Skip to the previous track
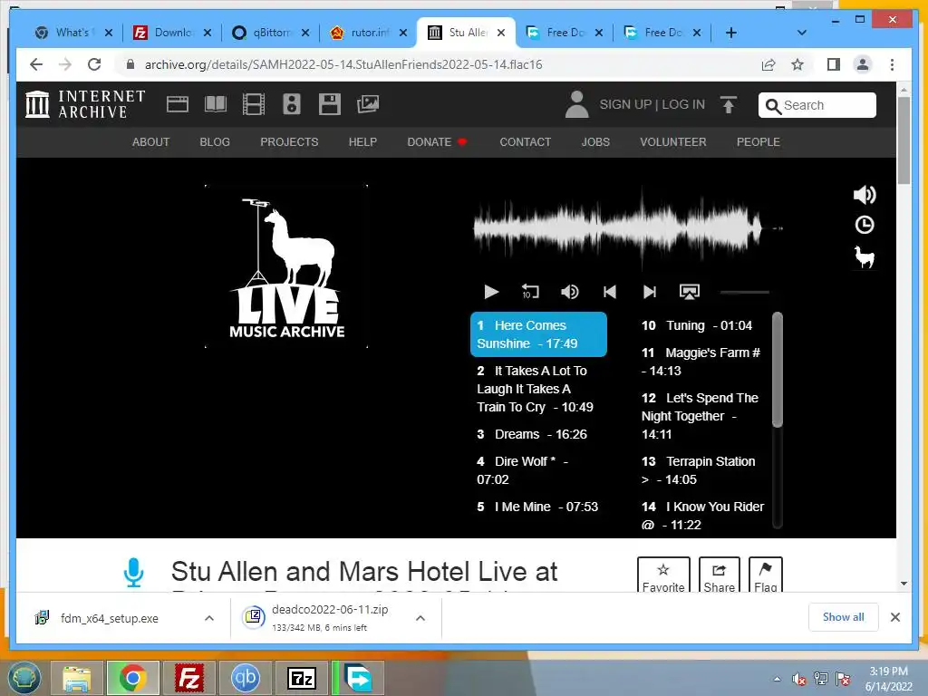 (610, 292)
